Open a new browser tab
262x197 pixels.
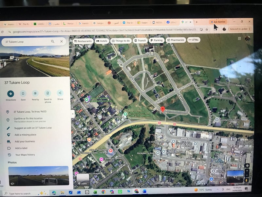coord(197,22)
